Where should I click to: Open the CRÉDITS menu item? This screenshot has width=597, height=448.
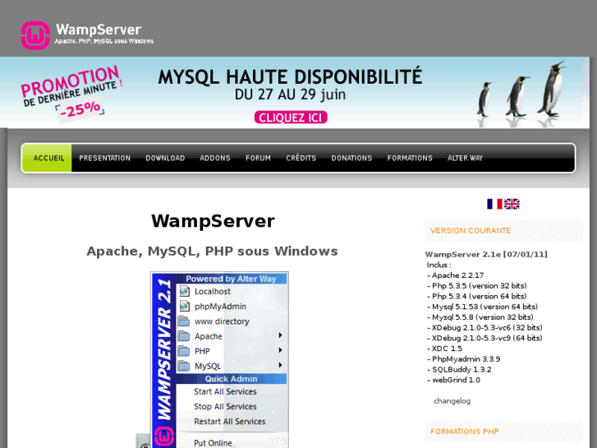301,158
